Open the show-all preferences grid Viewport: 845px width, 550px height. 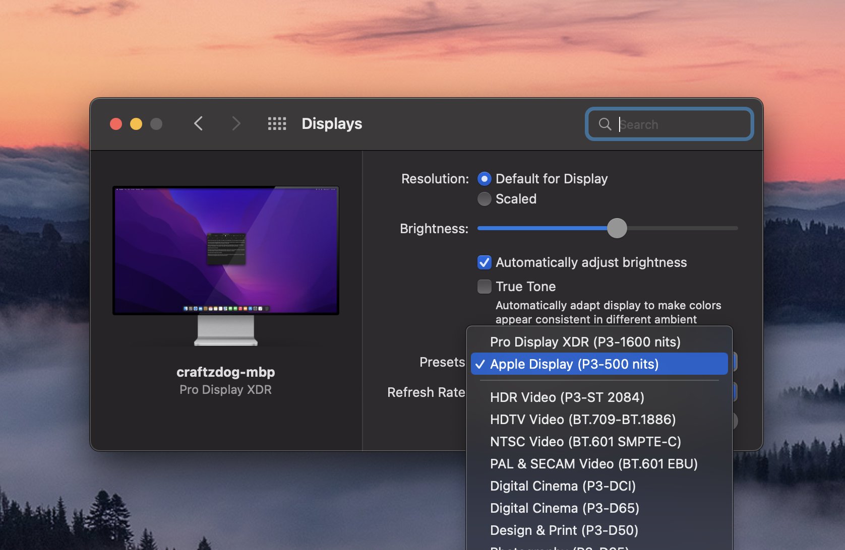pos(277,123)
